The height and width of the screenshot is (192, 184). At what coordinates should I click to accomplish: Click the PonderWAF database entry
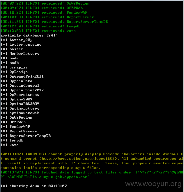20,127
